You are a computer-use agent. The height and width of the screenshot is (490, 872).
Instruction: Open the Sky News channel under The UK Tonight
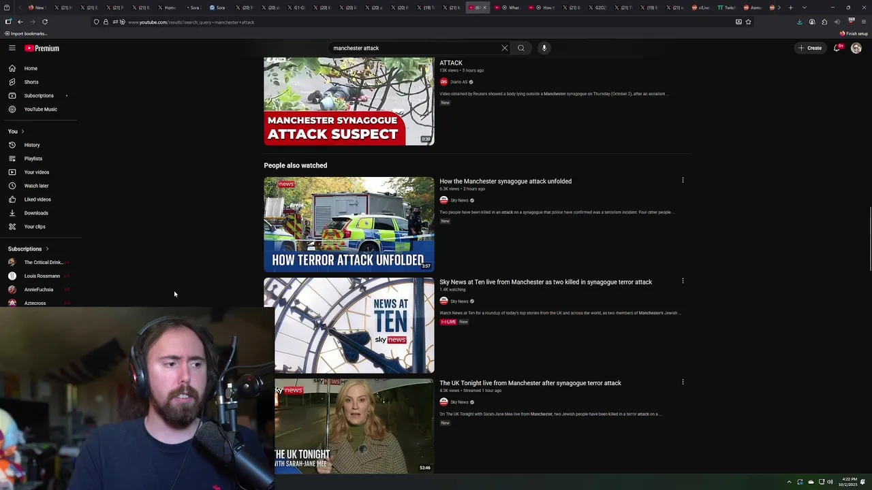pyautogui.click(x=459, y=402)
